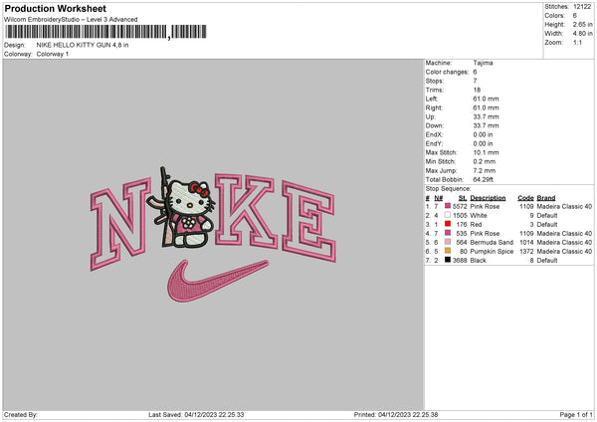Click stitch count 176 in the Red row
Viewport: 597px width, 422px height.
(462, 224)
